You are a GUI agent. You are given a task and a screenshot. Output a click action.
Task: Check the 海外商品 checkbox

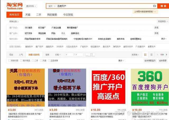[21, 61]
